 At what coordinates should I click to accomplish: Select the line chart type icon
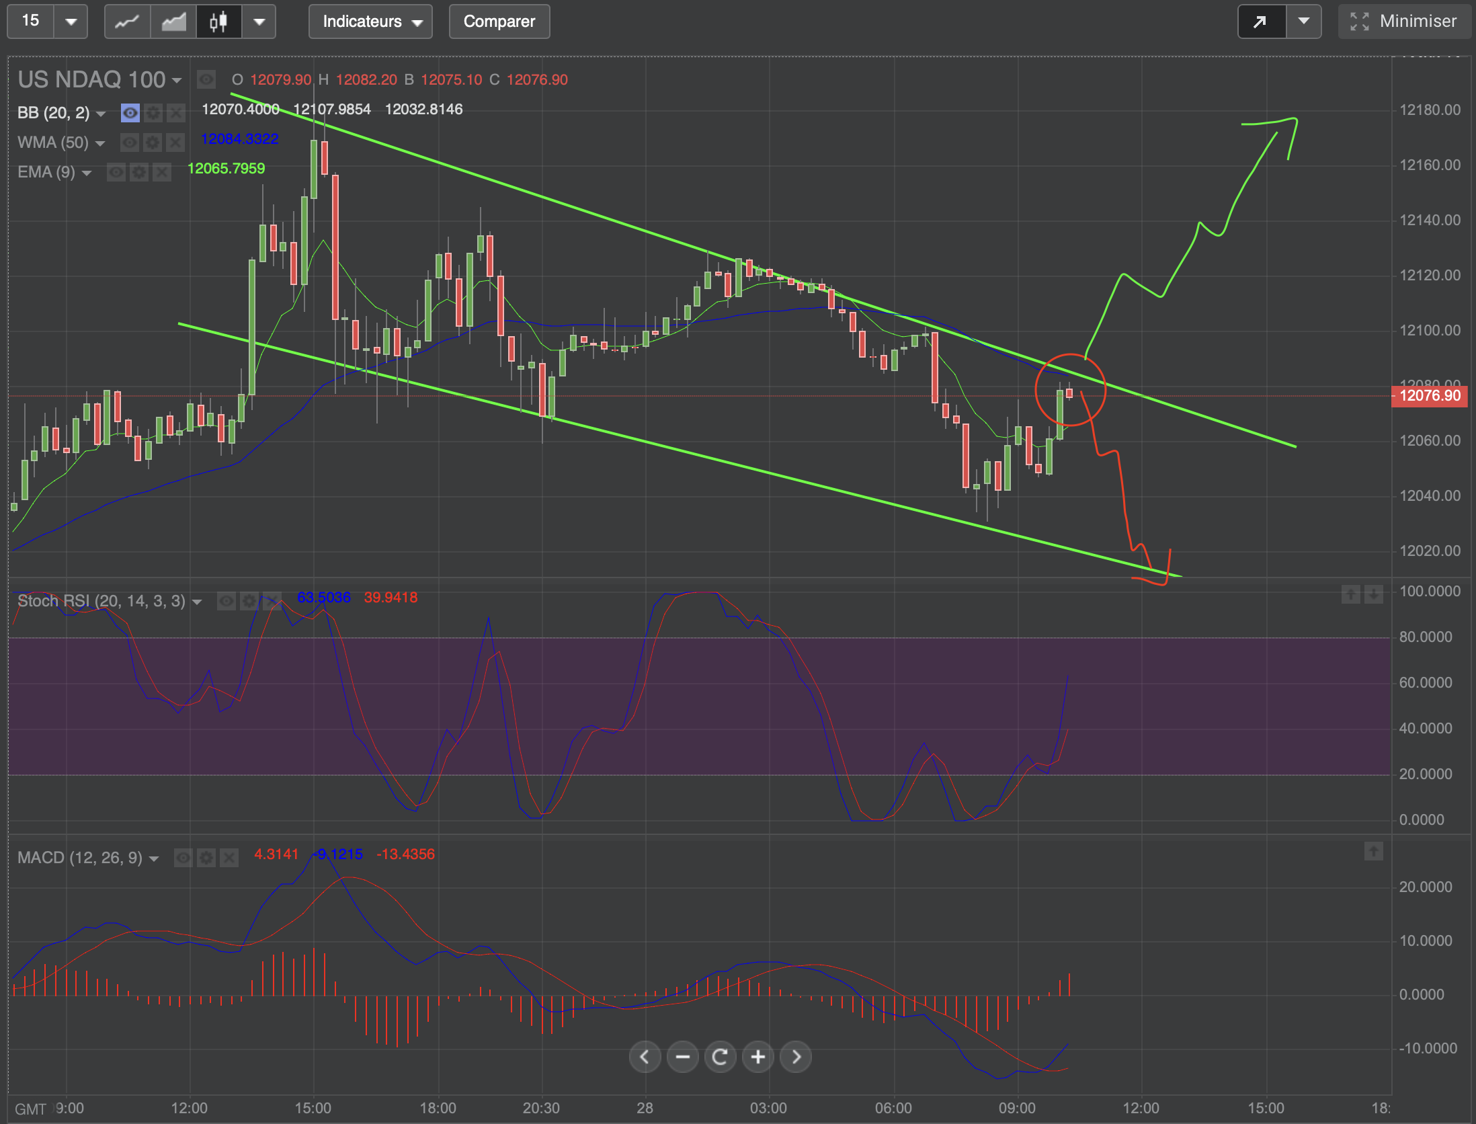(127, 22)
